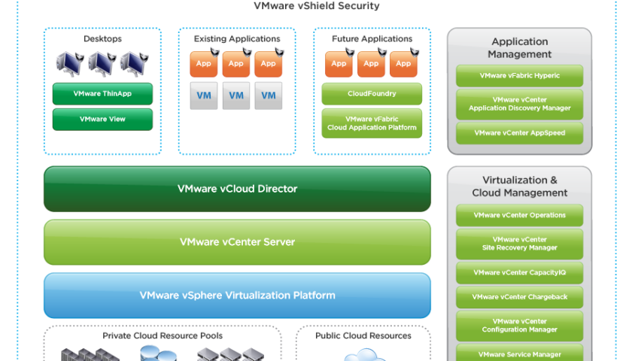Select VMware vCenter Configuration Manager
This screenshot has height=361, width=632.
point(520,326)
